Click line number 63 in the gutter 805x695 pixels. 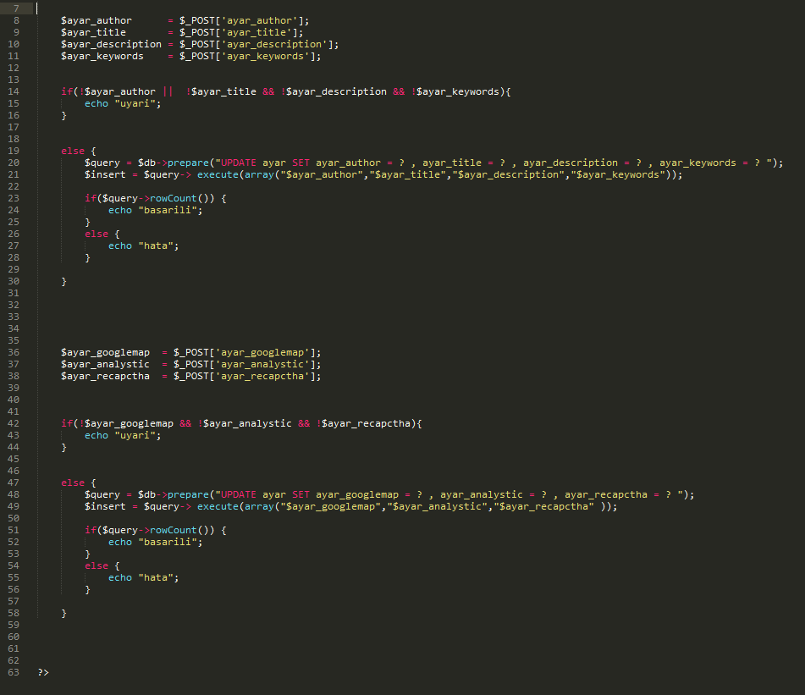coord(14,672)
